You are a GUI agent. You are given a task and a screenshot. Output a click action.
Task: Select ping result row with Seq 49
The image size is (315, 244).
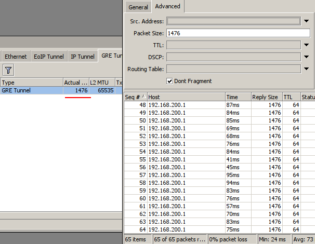click(219, 113)
